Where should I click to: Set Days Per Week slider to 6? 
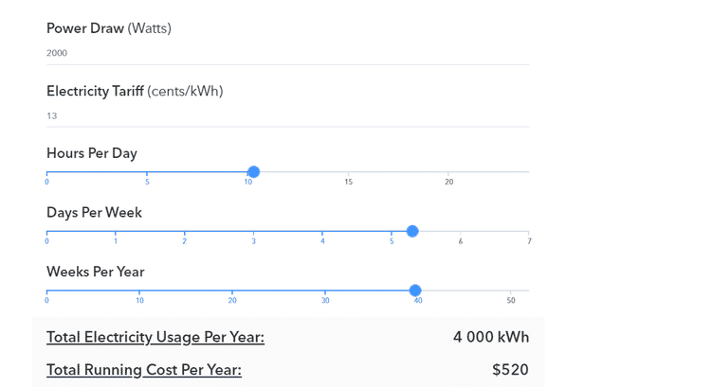click(461, 231)
